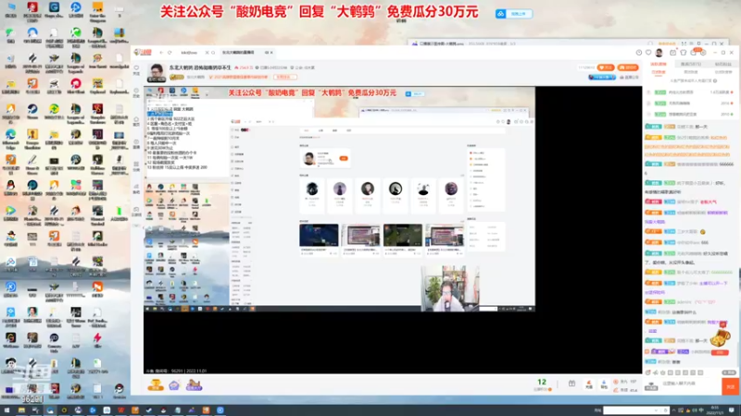
Task: Click the blue badge button under follow
Action: (x=602, y=77)
